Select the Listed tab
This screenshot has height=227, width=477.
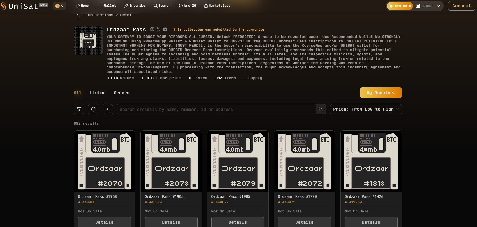pos(98,93)
